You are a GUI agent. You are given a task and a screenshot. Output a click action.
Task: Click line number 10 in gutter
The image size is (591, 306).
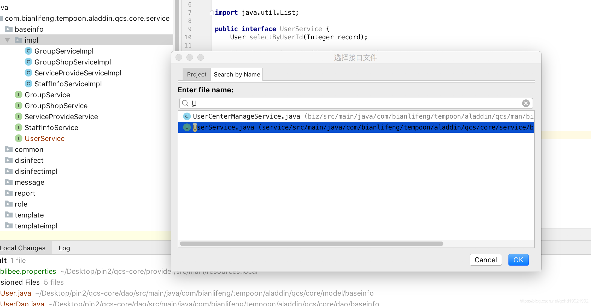(188, 37)
